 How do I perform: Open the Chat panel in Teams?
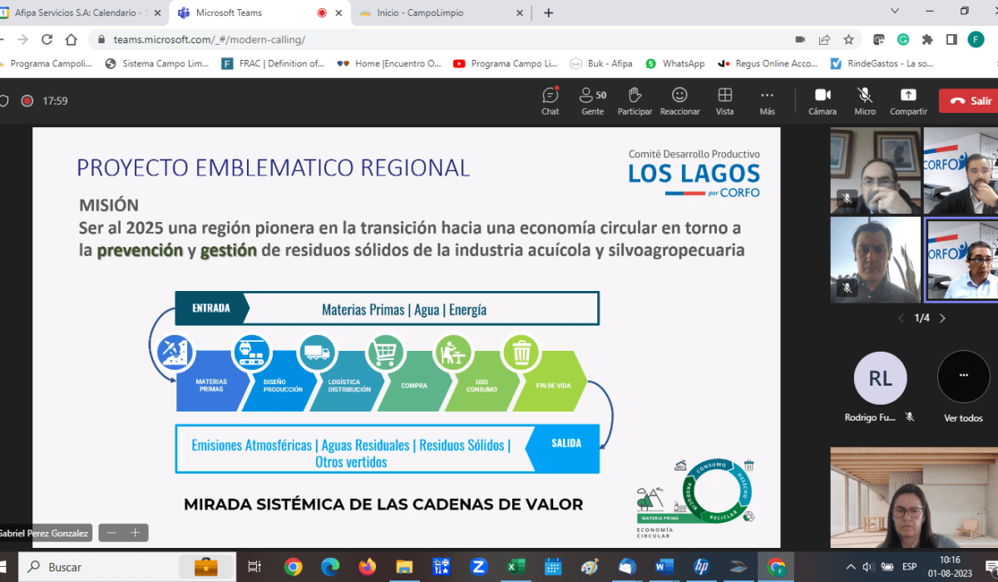tap(550, 101)
